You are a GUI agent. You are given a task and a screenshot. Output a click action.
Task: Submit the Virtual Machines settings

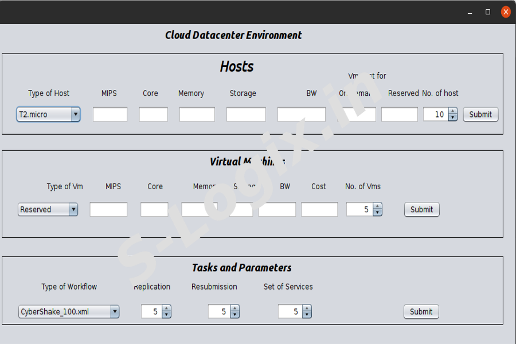tap(421, 209)
